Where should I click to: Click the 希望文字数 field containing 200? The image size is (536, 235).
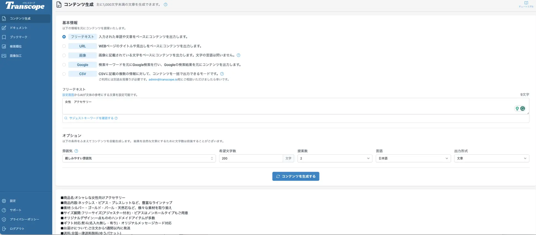click(251, 158)
